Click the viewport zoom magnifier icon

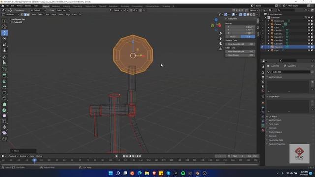pos(220,34)
